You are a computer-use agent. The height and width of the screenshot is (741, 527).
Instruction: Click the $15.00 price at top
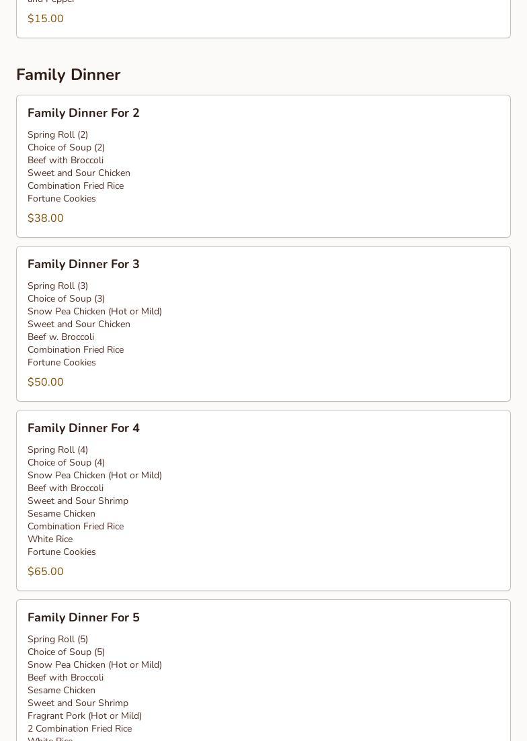pyautogui.click(x=46, y=19)
